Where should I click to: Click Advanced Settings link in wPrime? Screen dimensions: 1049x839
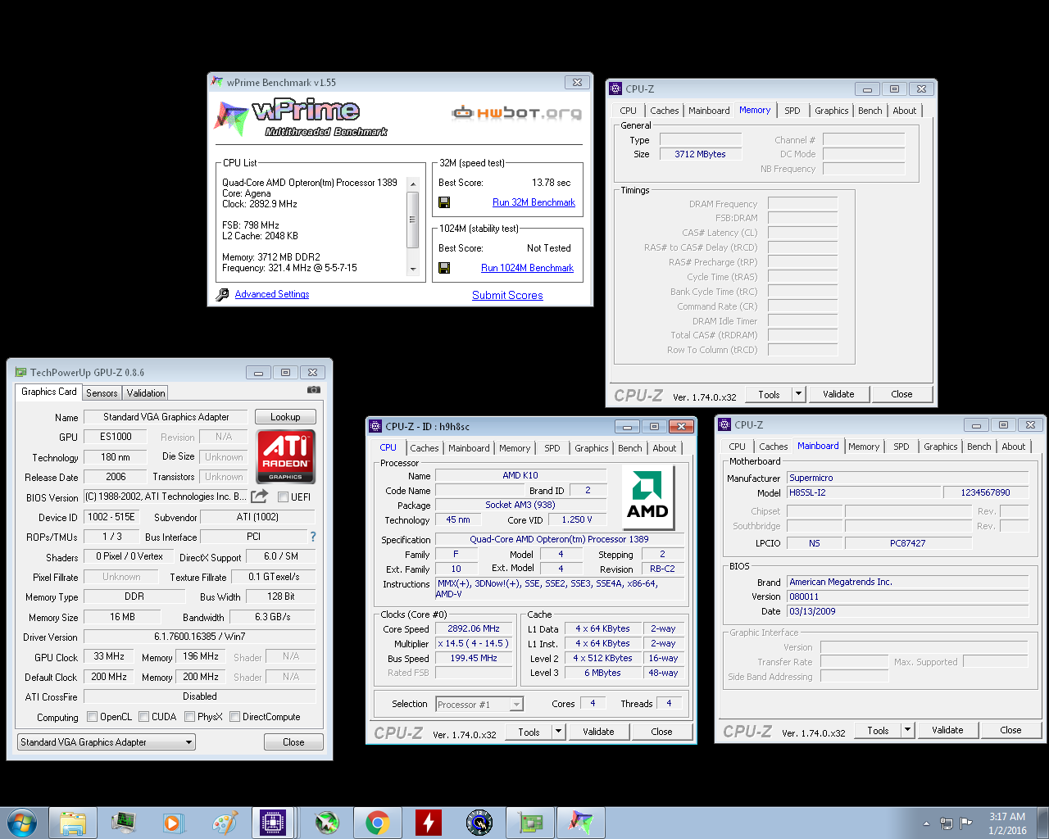coord(272,294)
